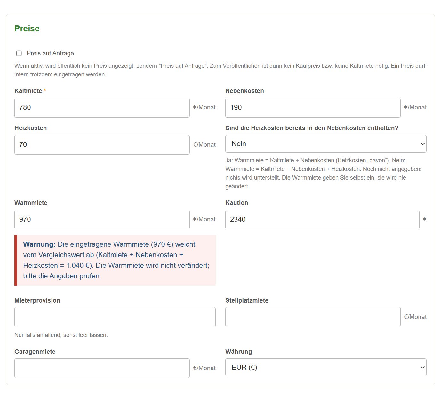Click into the Heizkosten field
This screenshot has width=440, height=395.
click(102, 145)
